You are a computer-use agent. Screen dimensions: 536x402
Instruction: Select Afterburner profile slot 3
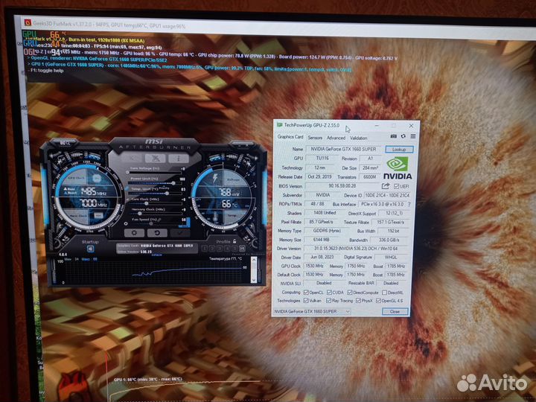[x=220, y=249]
